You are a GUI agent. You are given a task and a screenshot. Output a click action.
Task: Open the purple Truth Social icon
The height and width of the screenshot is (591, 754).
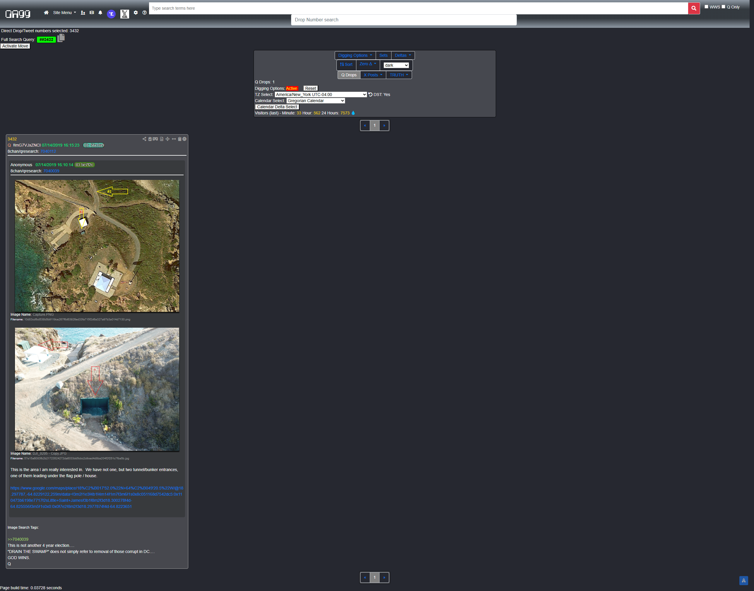click(111, 14)
